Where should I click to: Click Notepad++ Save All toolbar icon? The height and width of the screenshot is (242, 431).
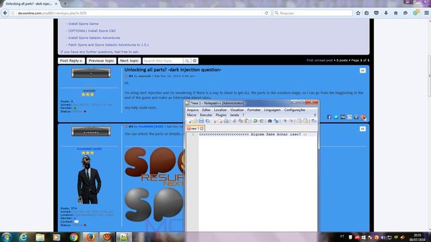point(207,121)
